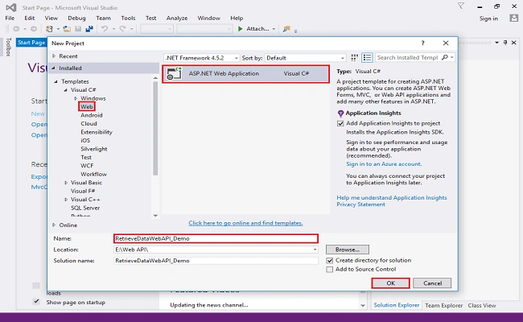Open the Tools menu
Image resolution: width=523 pixels, height=322 pixels.
pyautogui.click(x=128, y=18)
